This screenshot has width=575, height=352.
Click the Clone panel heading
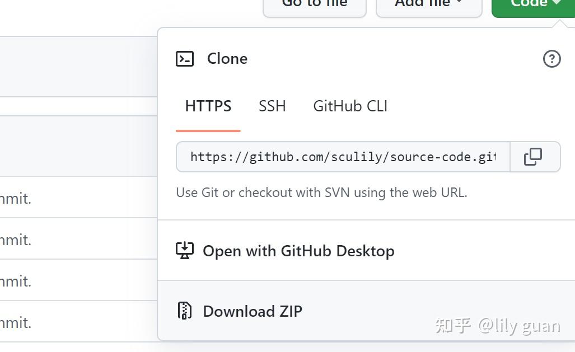227,58
